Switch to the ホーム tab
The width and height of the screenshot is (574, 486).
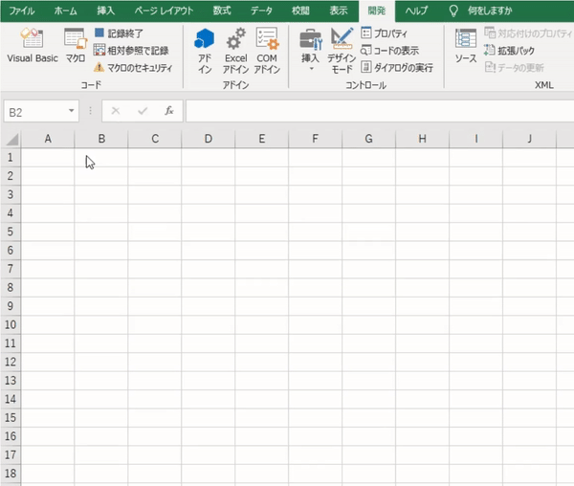pos(65,11)
